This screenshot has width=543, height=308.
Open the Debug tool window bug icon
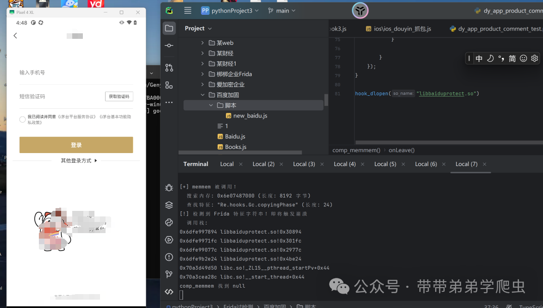169,188
